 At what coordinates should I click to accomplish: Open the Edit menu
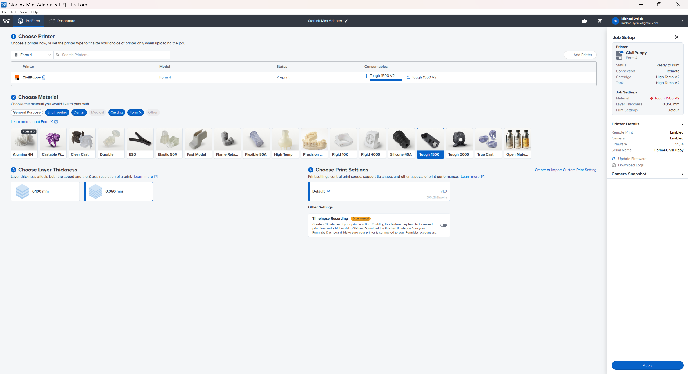13,12
